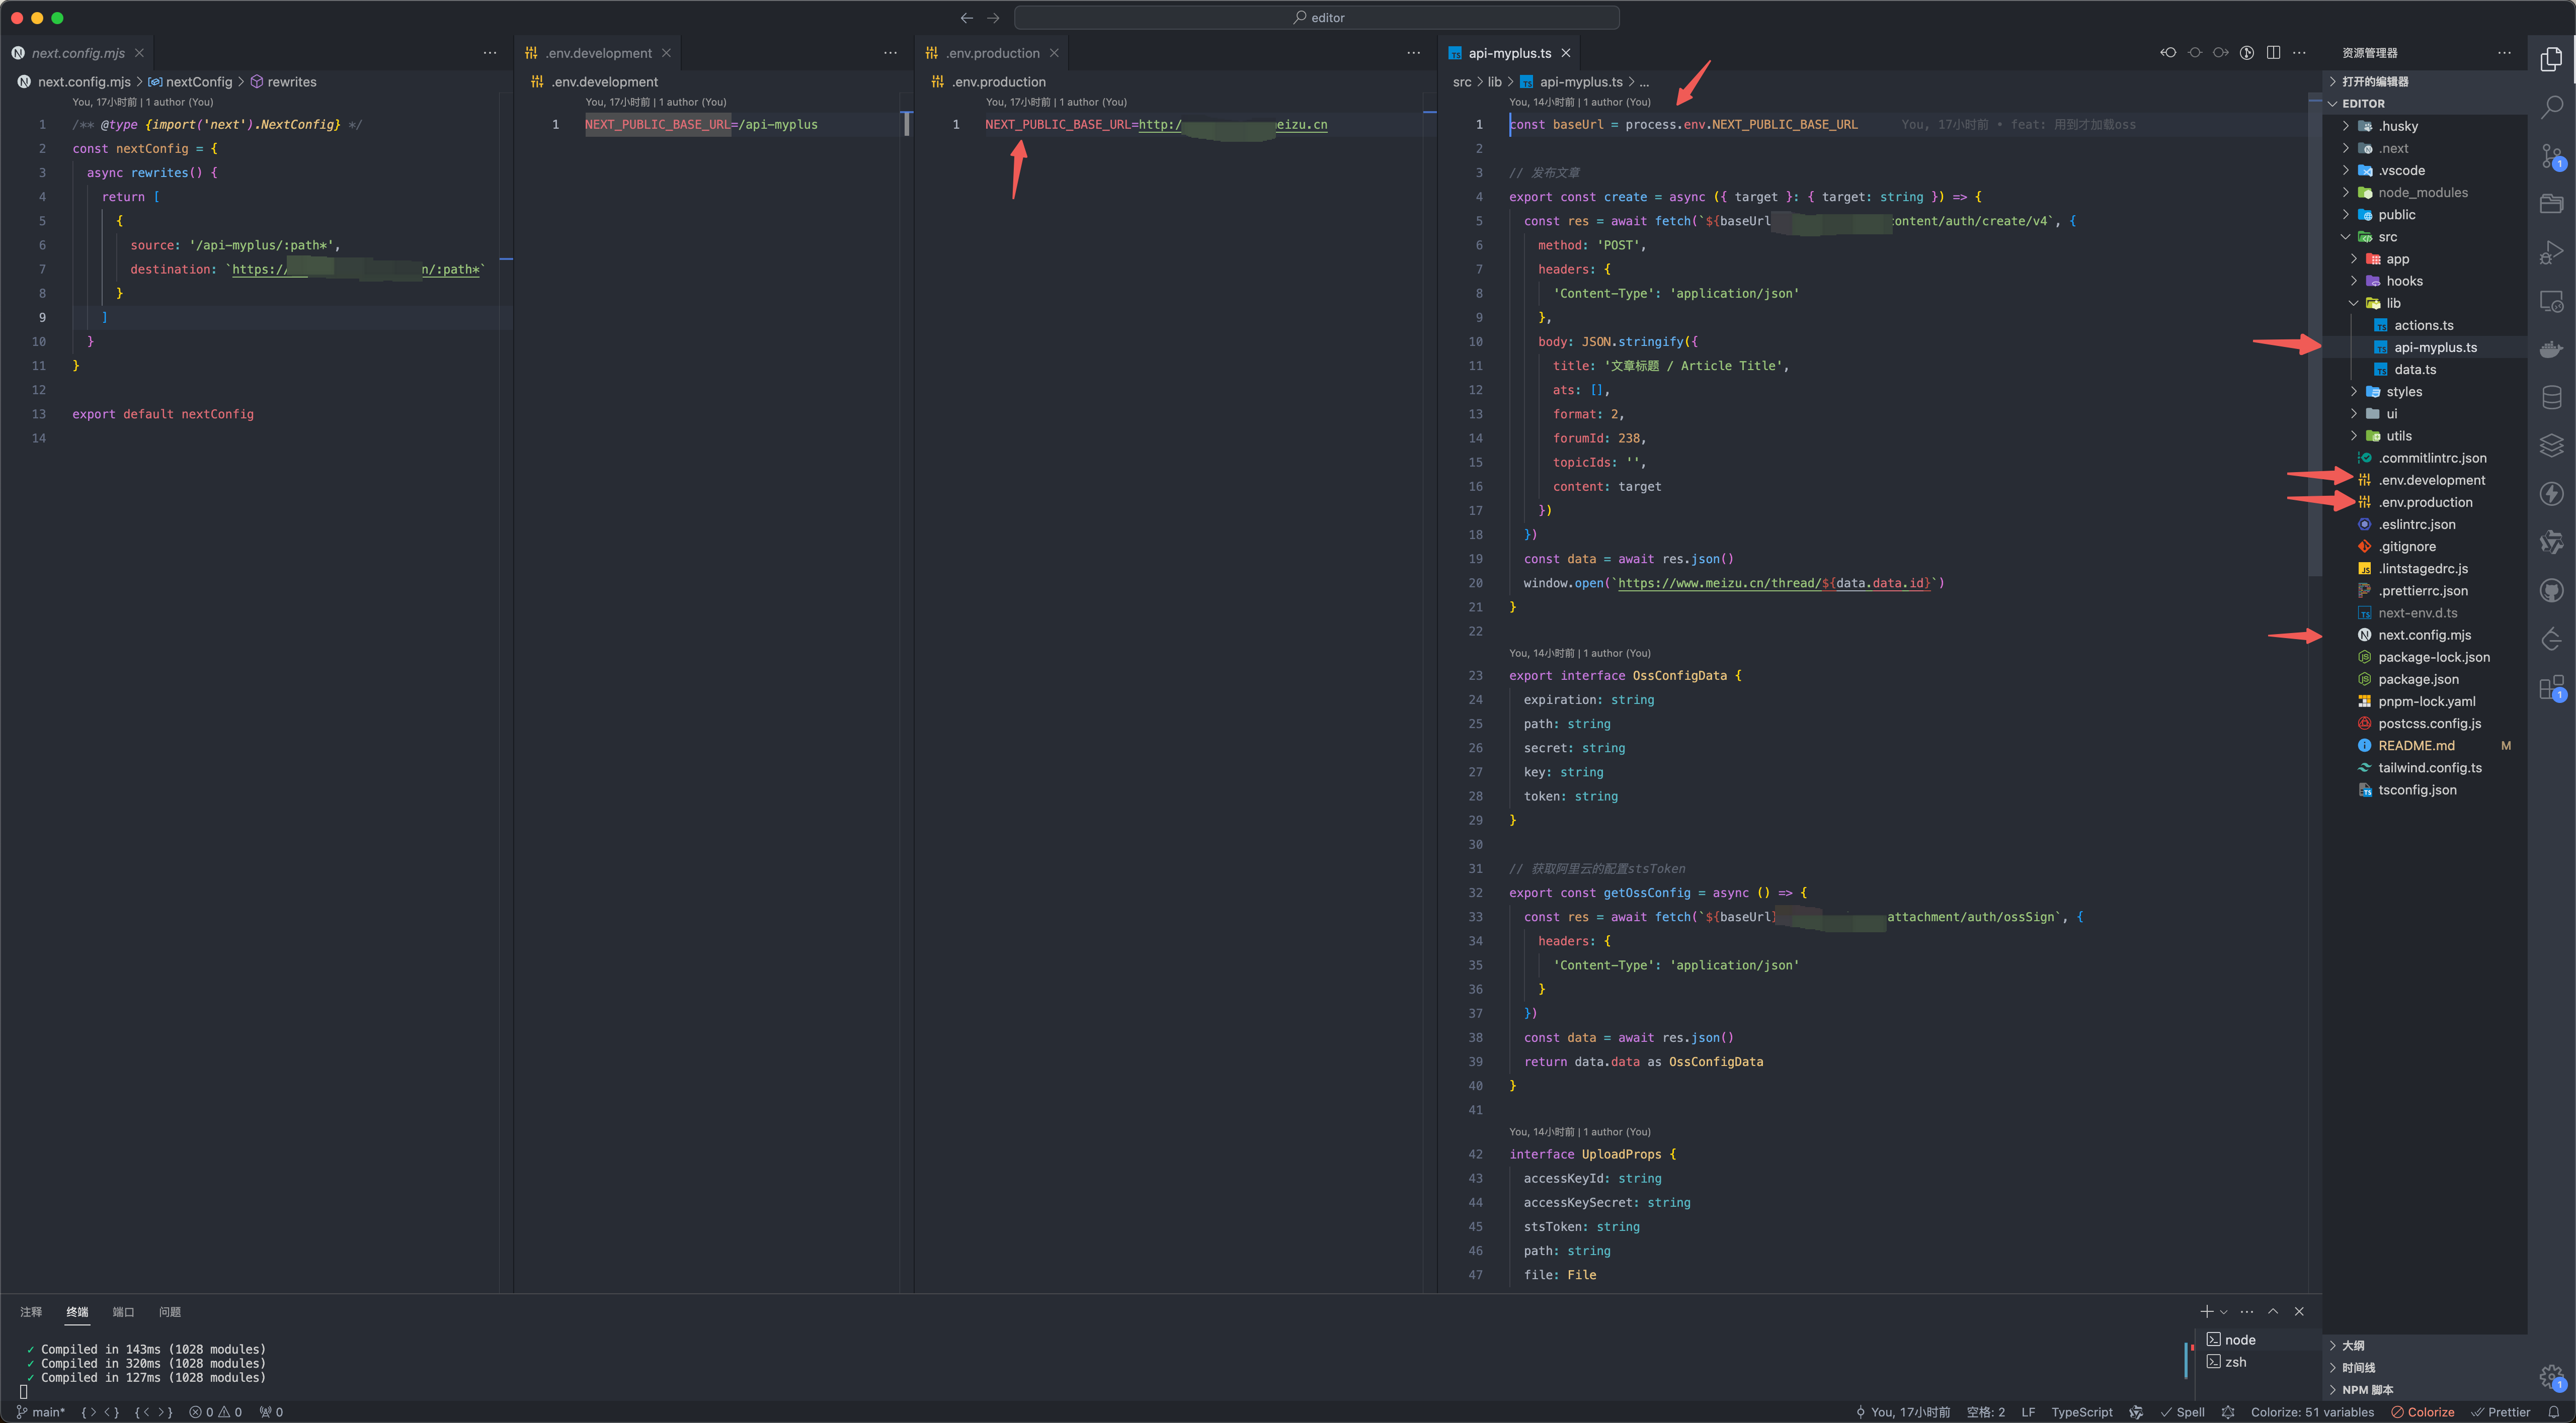Open more actions for the api-myplus.ts editor group
2576x1423 pixels.
[2299, 53]
